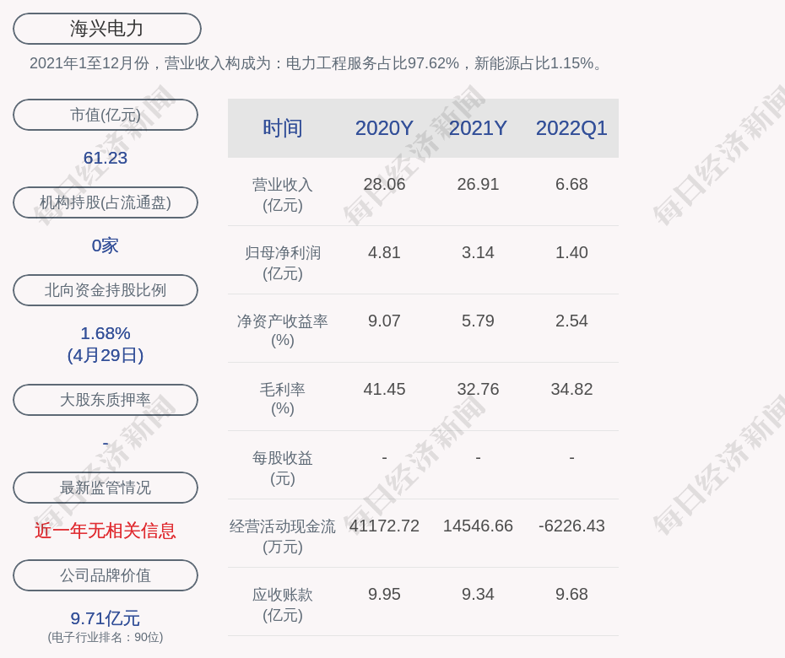
Task: Select the net profit value 4.81
Action: (385, 253)
